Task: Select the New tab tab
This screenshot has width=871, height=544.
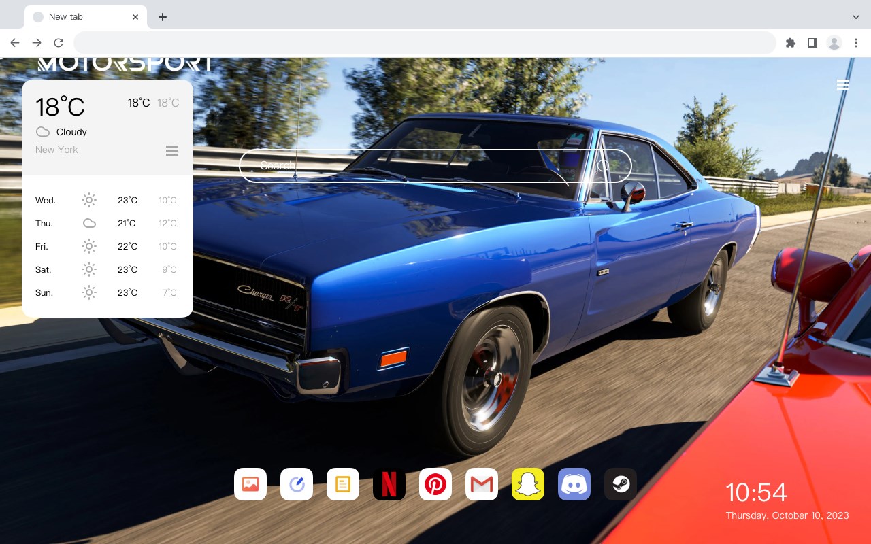Action: (86, 17)
